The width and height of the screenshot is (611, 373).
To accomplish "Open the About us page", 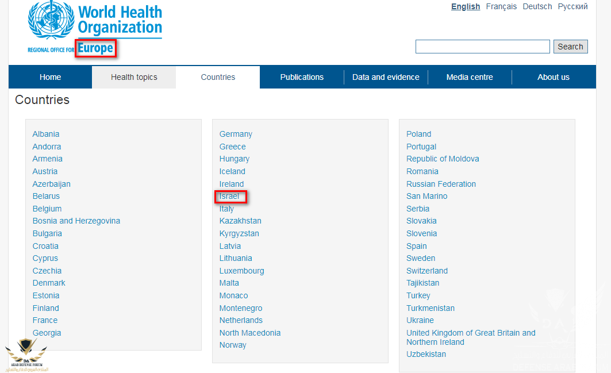I will 554,77.
